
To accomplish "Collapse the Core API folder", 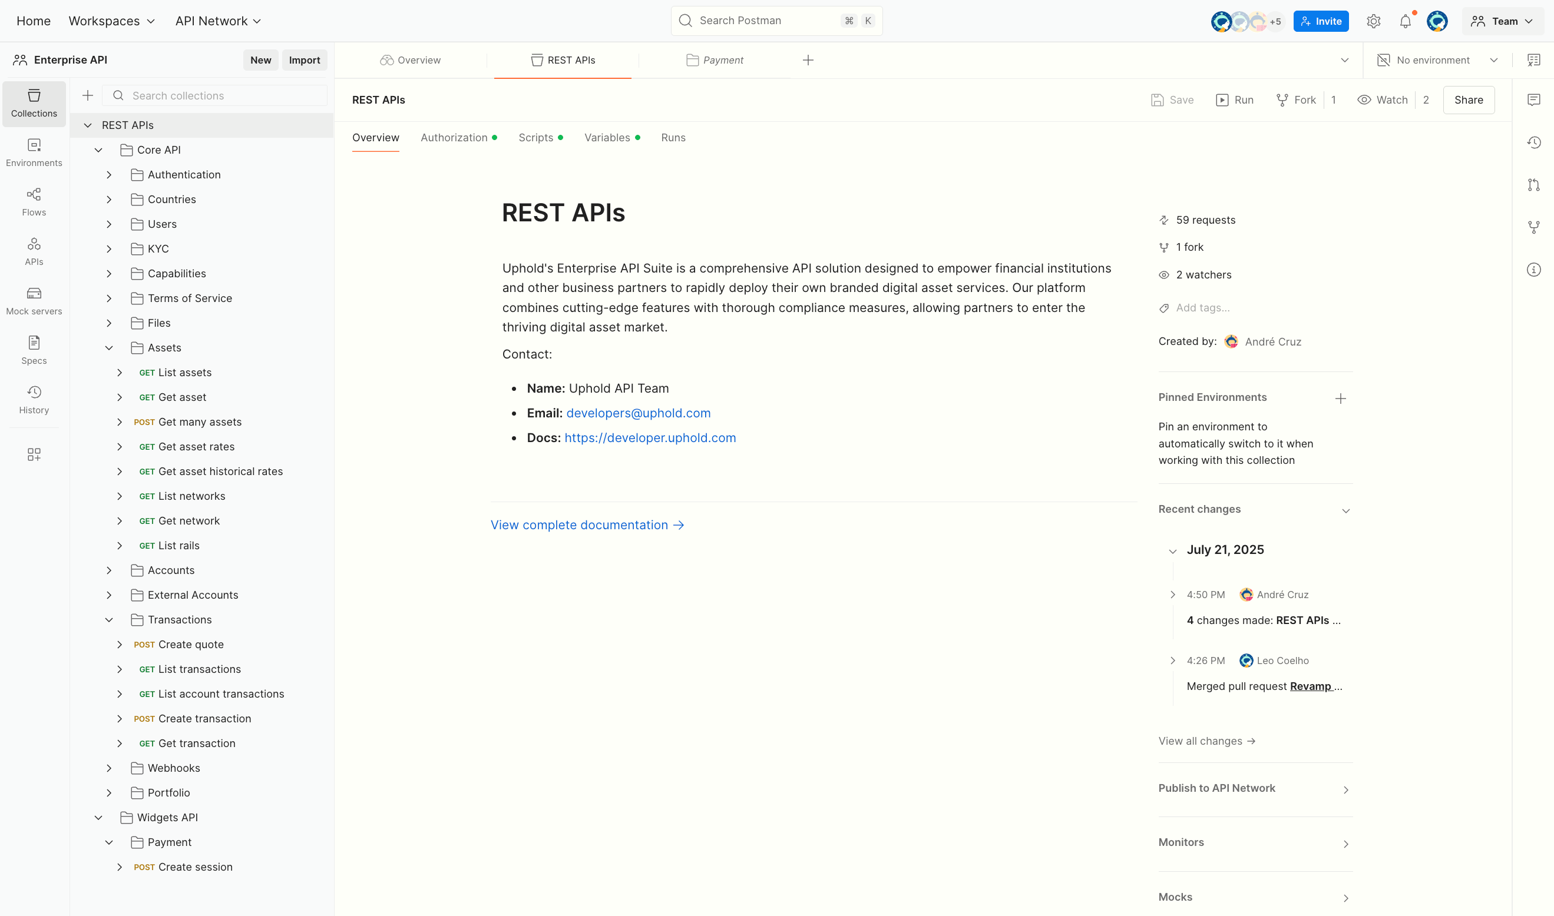I will [98, 150].
